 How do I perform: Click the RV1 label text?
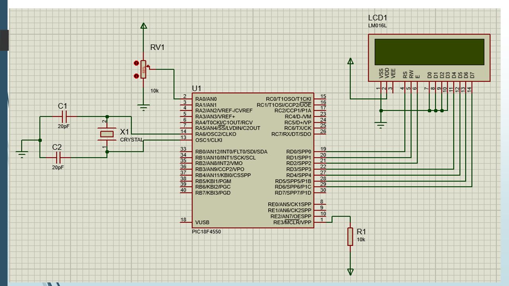coord(157,47)
